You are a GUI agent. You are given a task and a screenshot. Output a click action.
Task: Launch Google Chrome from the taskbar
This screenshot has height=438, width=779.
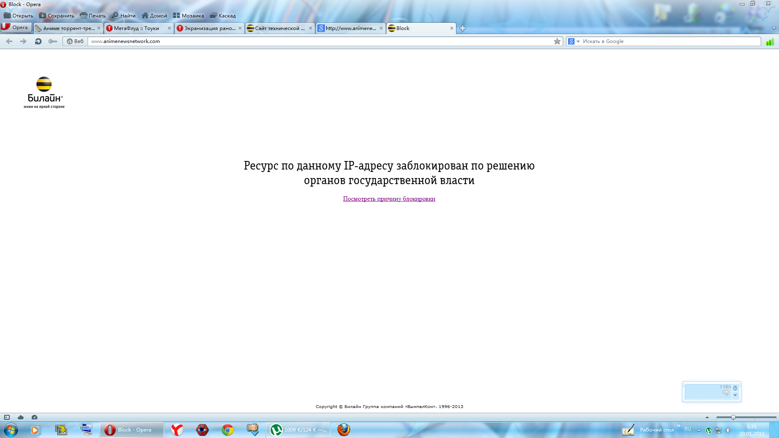[228, 430]
